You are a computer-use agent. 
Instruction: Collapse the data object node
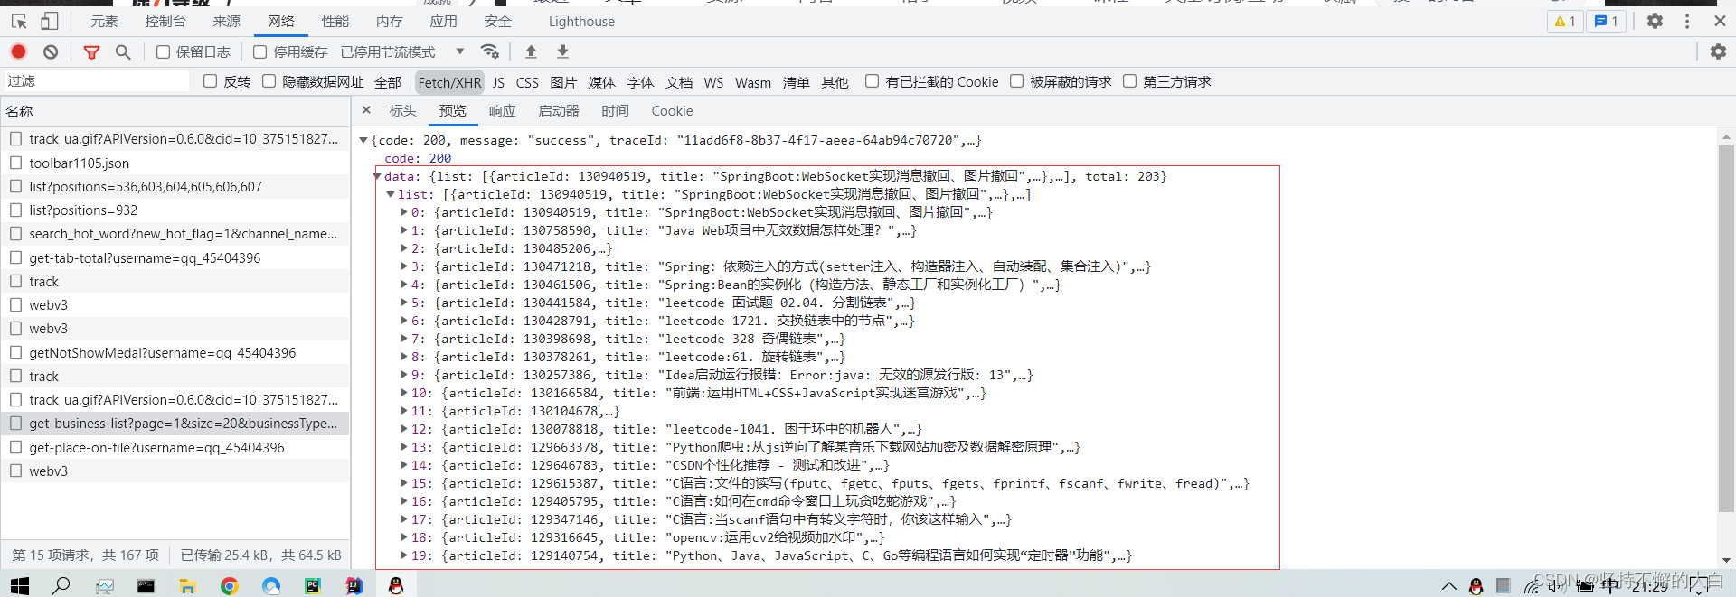378,176
